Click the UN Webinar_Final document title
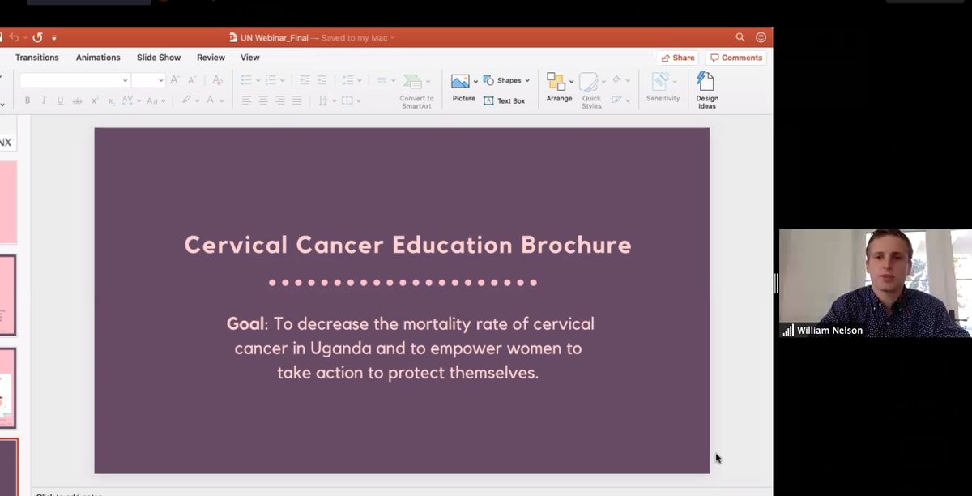The width and height of the screenshot is (972, 496). coord(275,37)
